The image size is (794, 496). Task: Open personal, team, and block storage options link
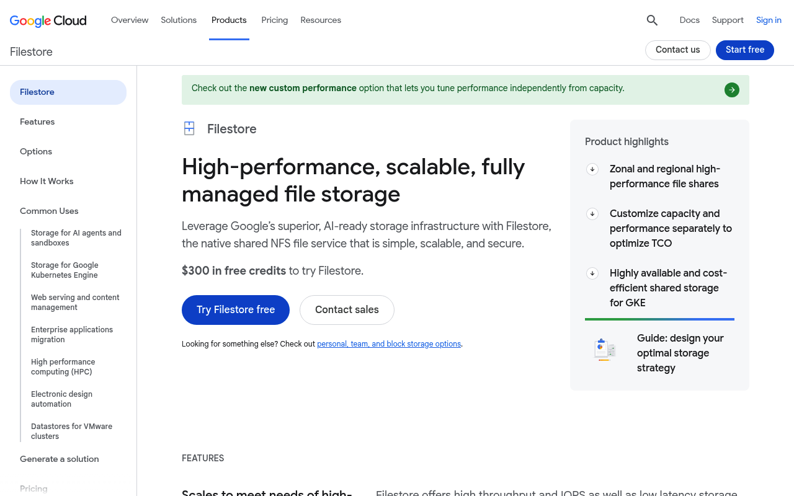click(x=389, y=344)
